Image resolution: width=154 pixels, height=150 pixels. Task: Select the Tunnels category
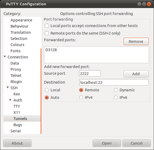(x=22, y=119)
